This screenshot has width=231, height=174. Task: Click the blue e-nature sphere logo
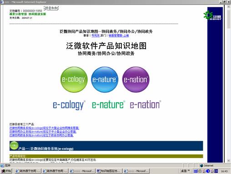(x=105, y=80)
